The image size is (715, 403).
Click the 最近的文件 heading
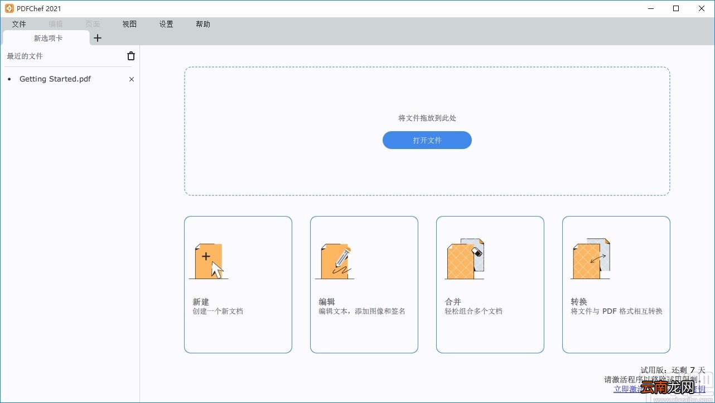25,56
